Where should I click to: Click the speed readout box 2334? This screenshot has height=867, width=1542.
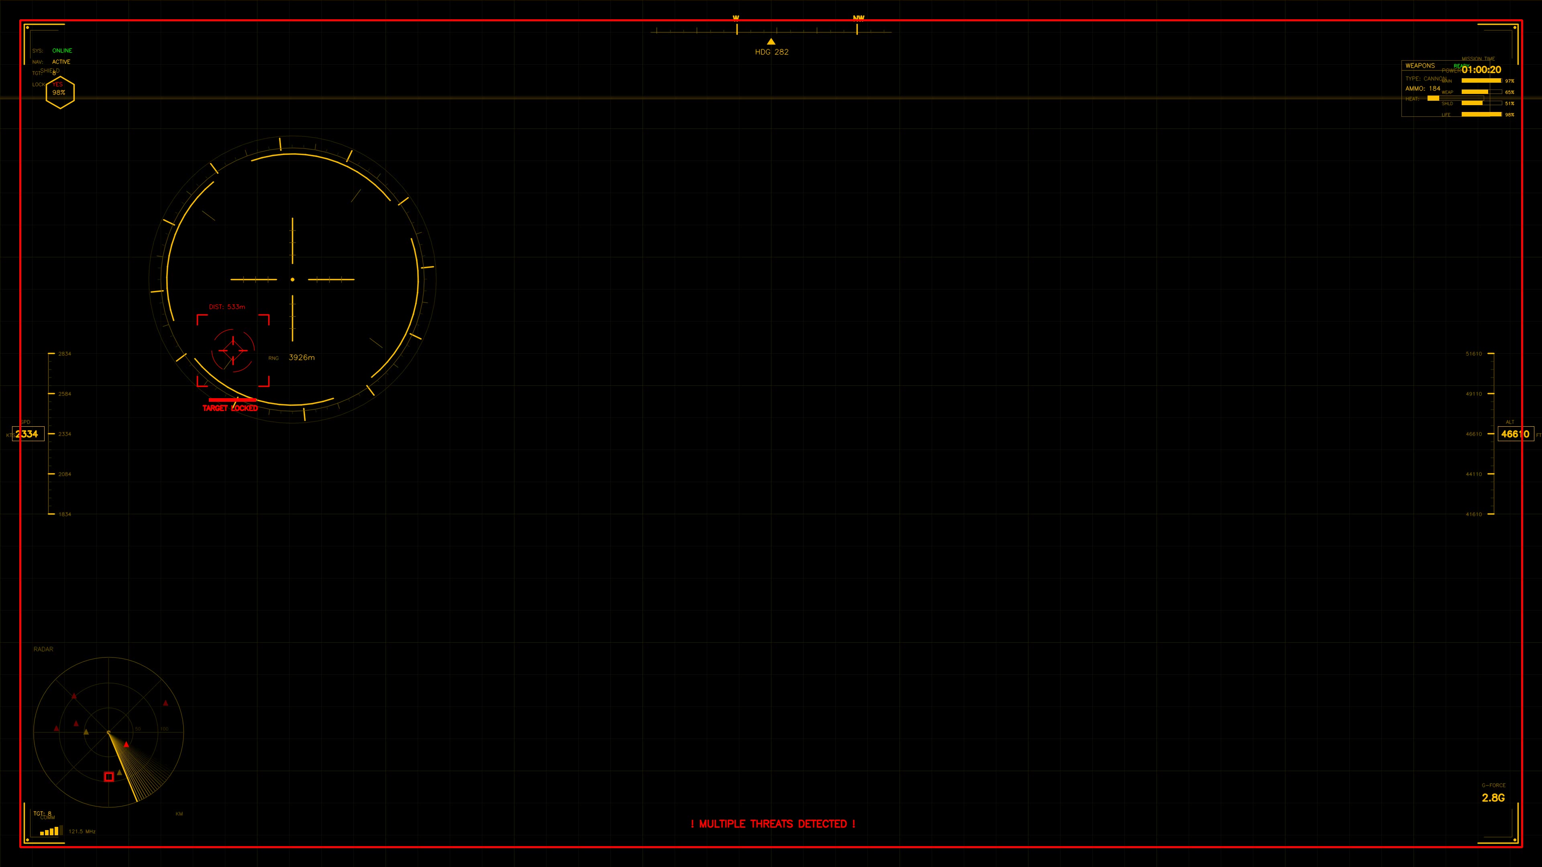[x=28, y=434]
